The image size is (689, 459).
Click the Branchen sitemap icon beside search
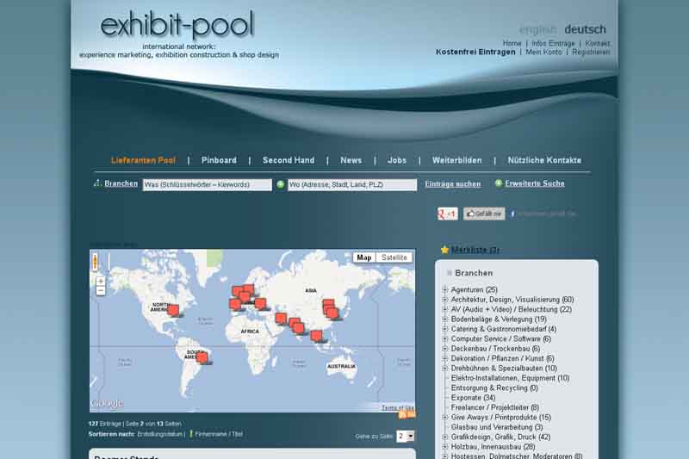click(97, 183)
